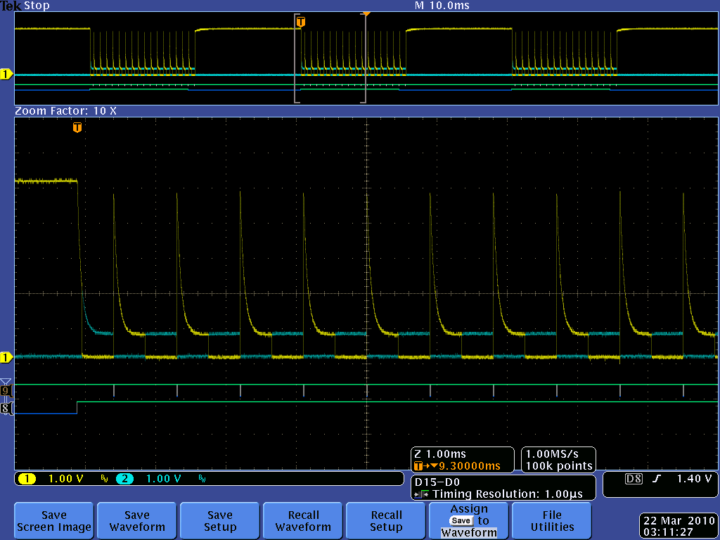Select the Save Setup softkey
Viewport: 720px width, 540px height.
220,521
